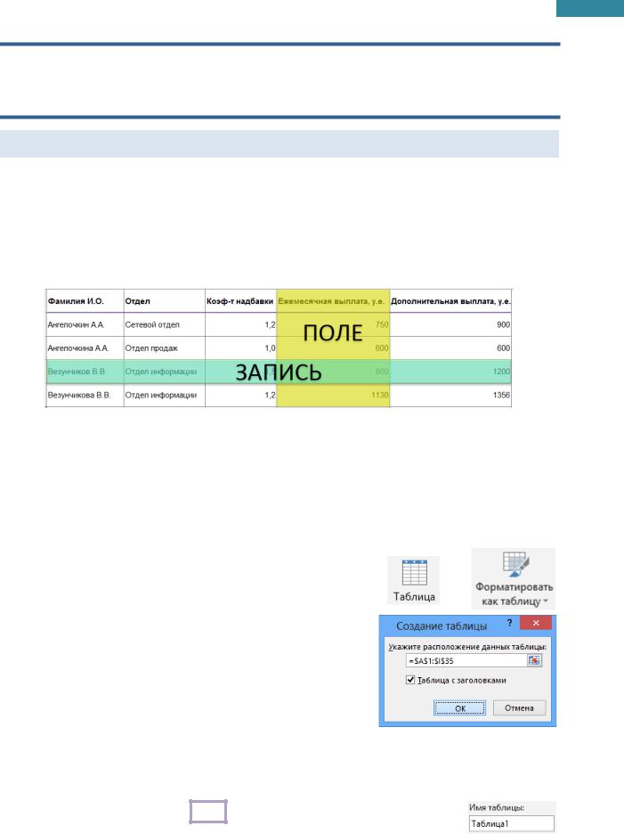Image resolution: width=624 pixels, height=834 pixels.
Task: Click the 1,0 coefficient cell
Action: click(240, 347)
